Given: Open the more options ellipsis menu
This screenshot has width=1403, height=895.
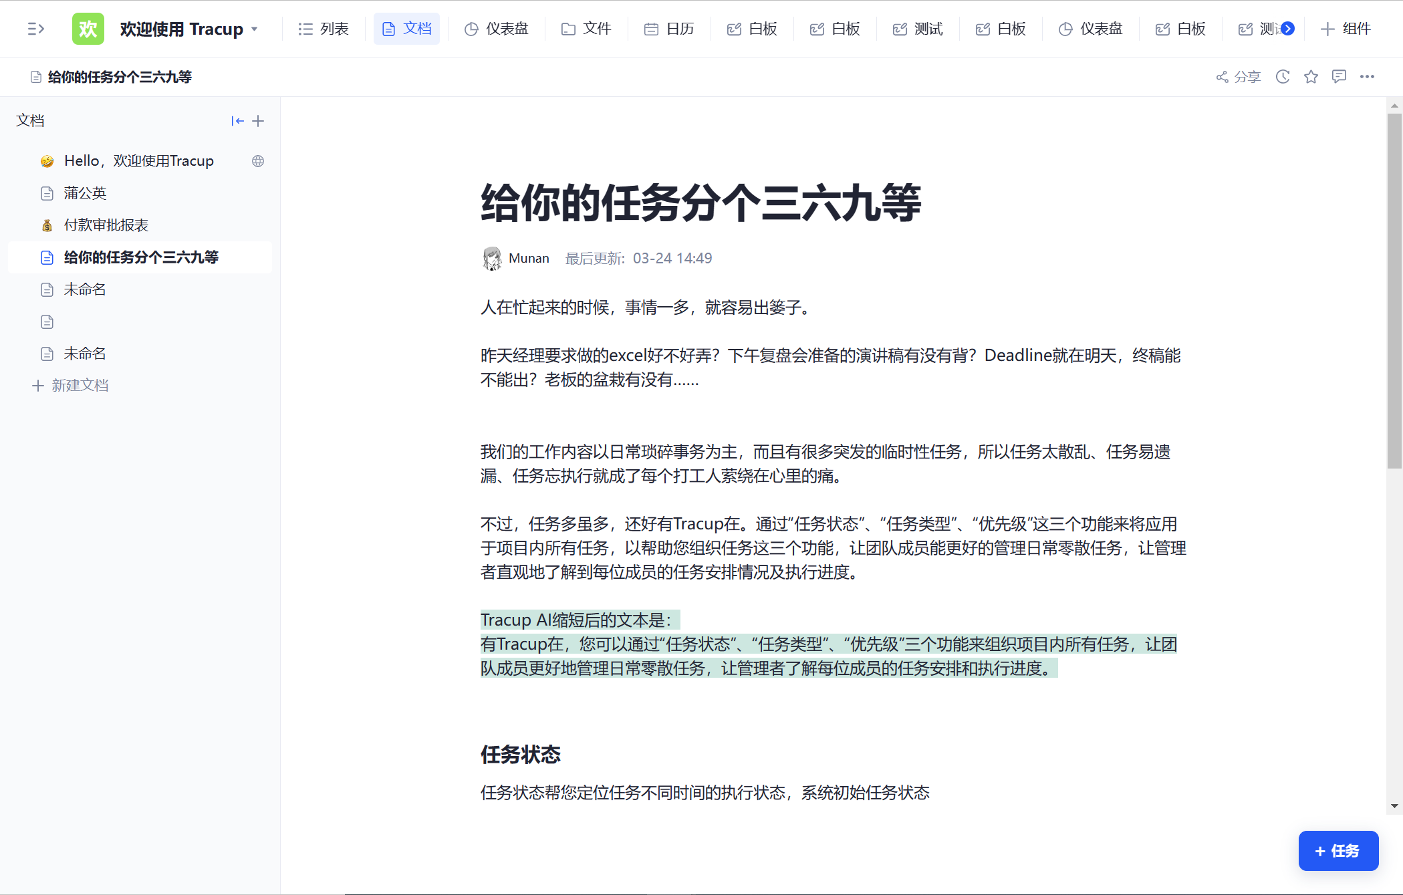Looking at the screenshot, I should pos(1367,77).
